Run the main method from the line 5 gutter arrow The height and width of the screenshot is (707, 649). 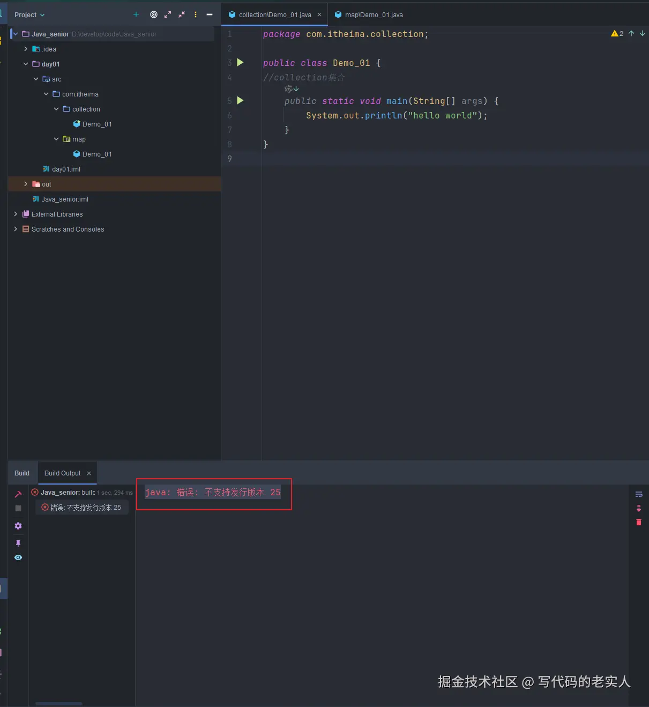(240, 100)
